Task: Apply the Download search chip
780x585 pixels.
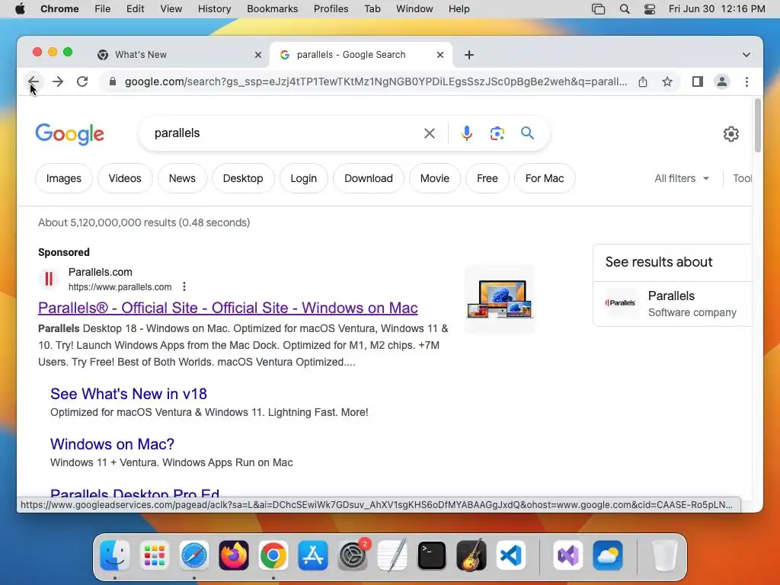Action: coord(368,178)
